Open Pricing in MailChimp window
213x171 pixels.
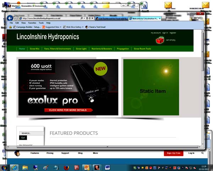[50, 153]
